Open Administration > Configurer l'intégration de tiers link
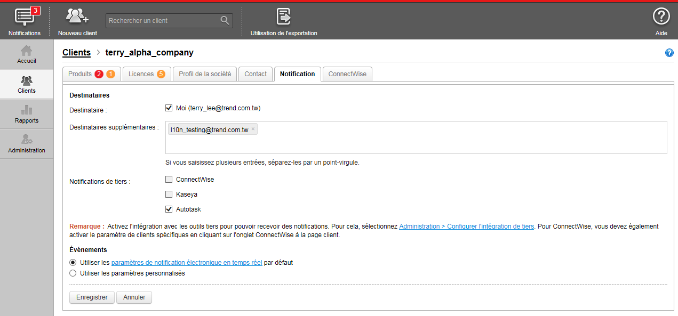 click(x=466, y=226)
